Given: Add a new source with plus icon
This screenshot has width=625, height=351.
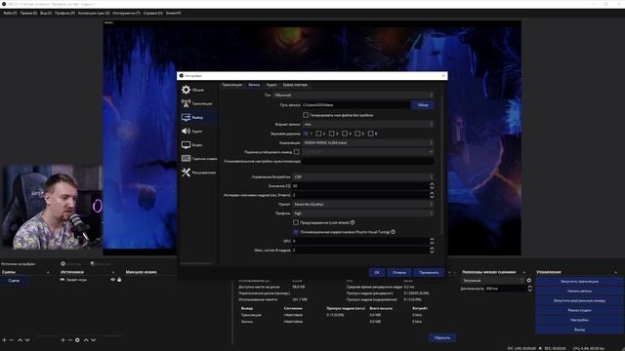Looking at the screenshot, I should (62, 340).
